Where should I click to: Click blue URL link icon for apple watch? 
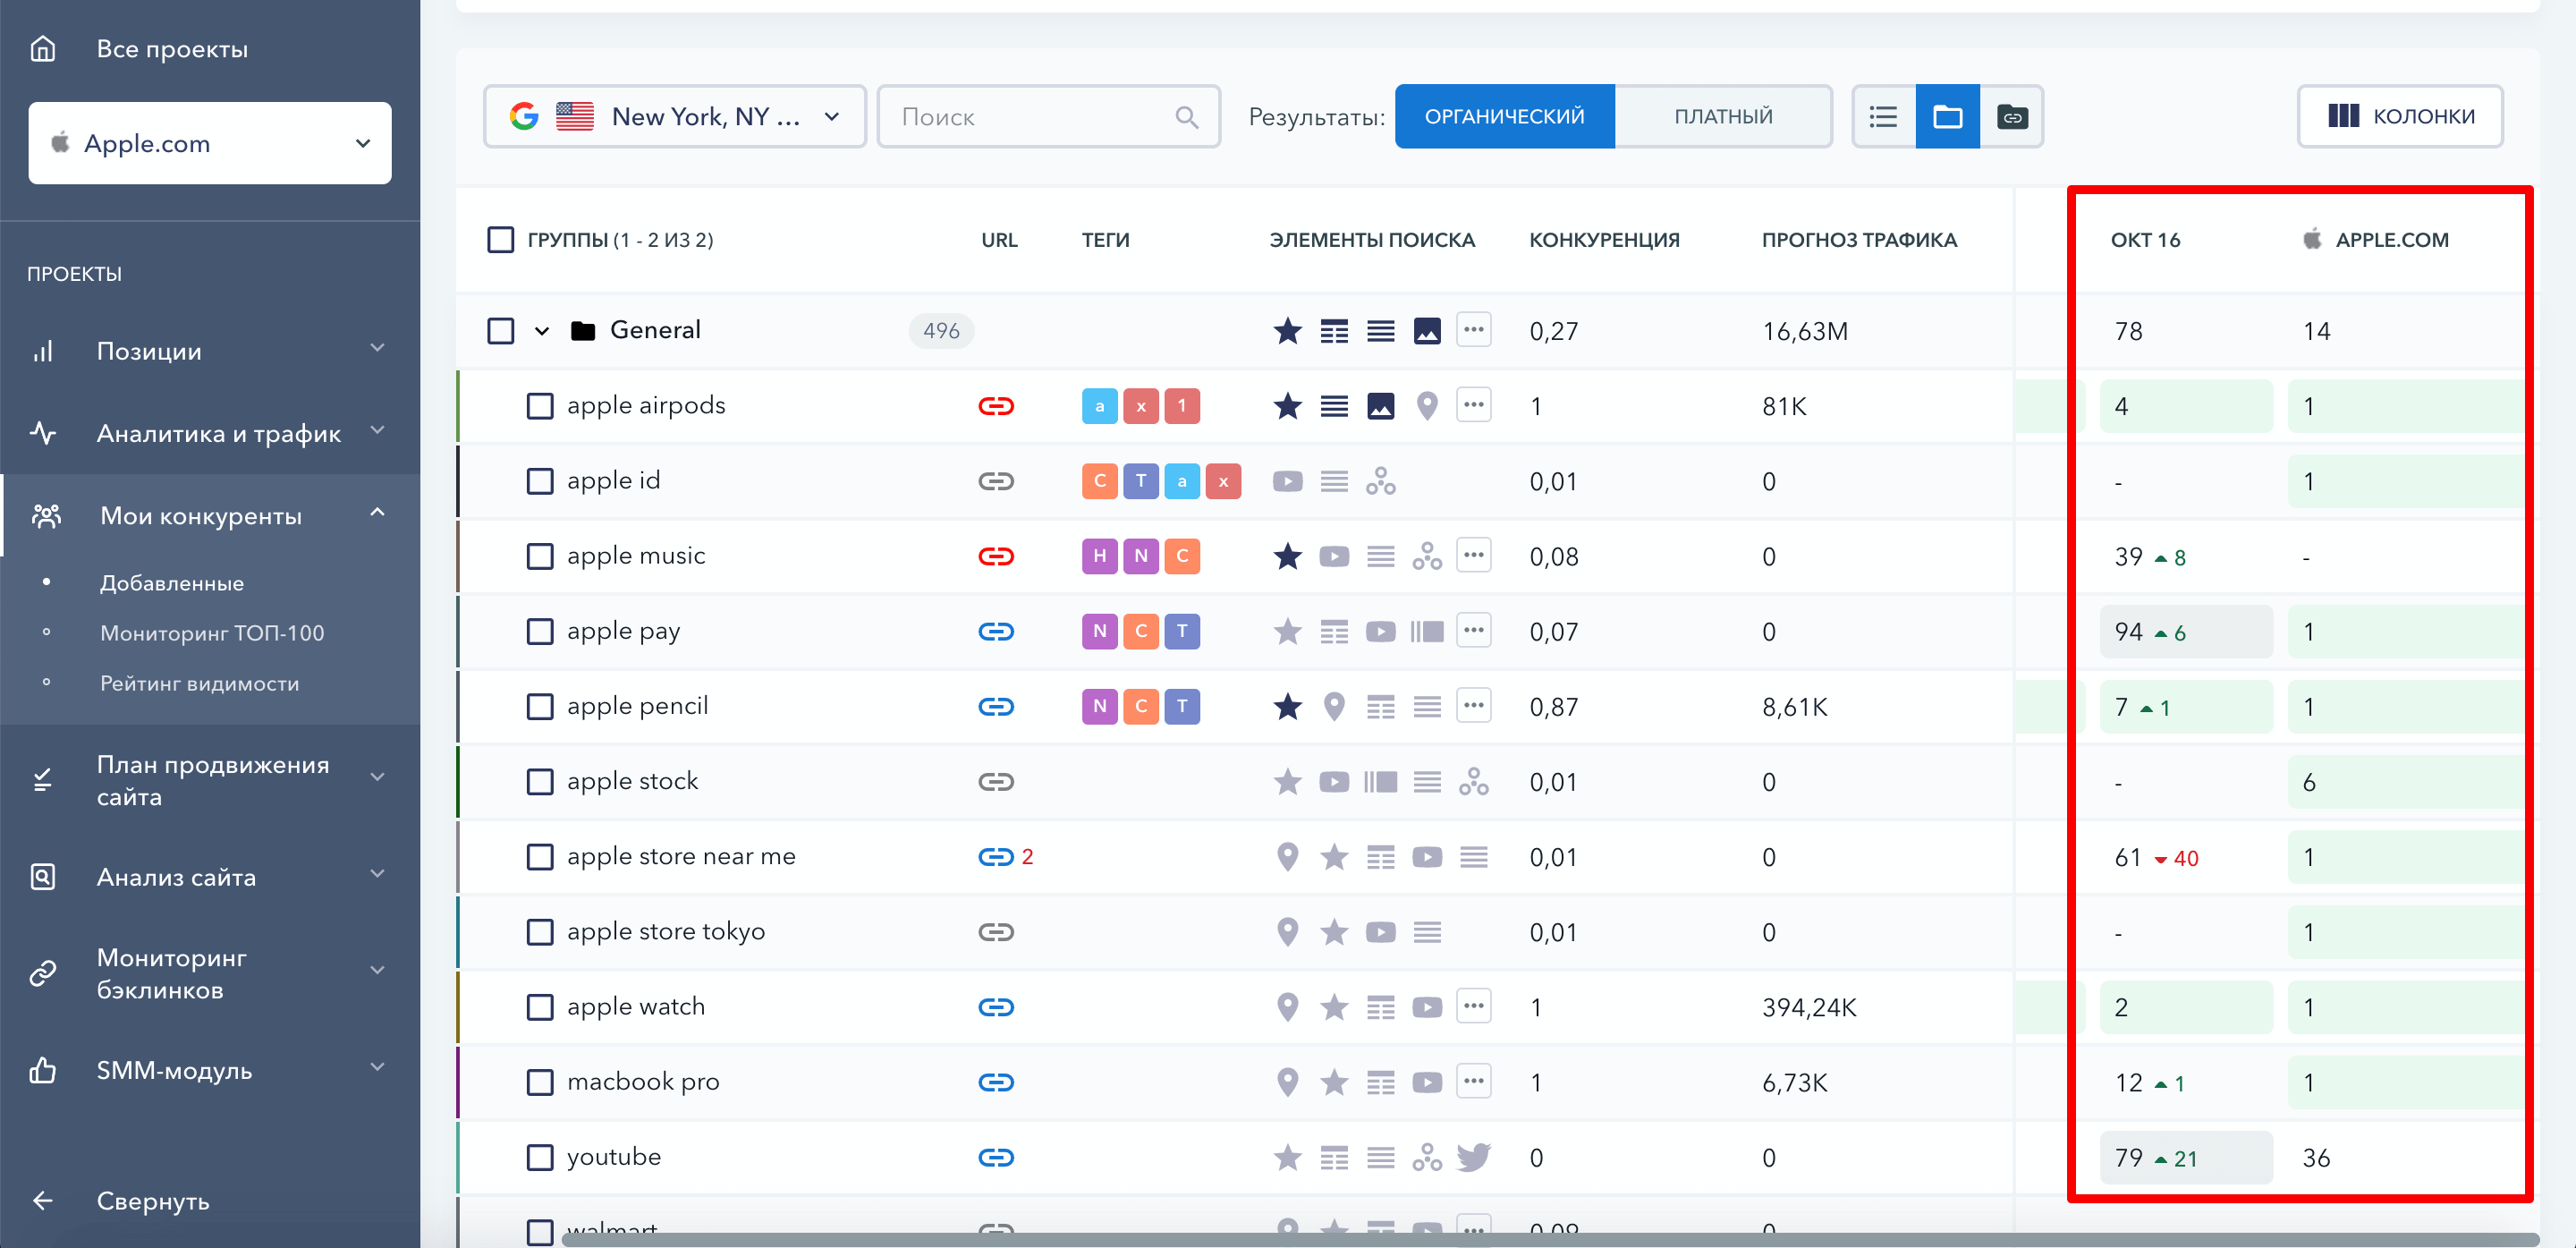click(x=995, y=1007)
